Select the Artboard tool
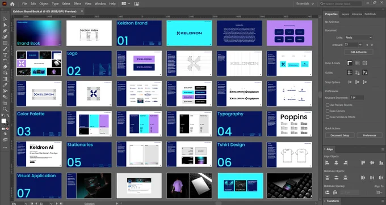Viewport: 386px width, 205px height. (x=5, y=103)
